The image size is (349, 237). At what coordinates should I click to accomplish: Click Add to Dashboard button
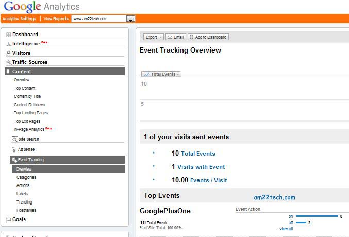208,37
